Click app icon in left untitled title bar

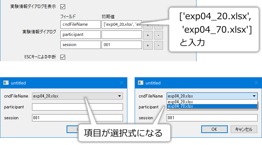pos(6,83)
